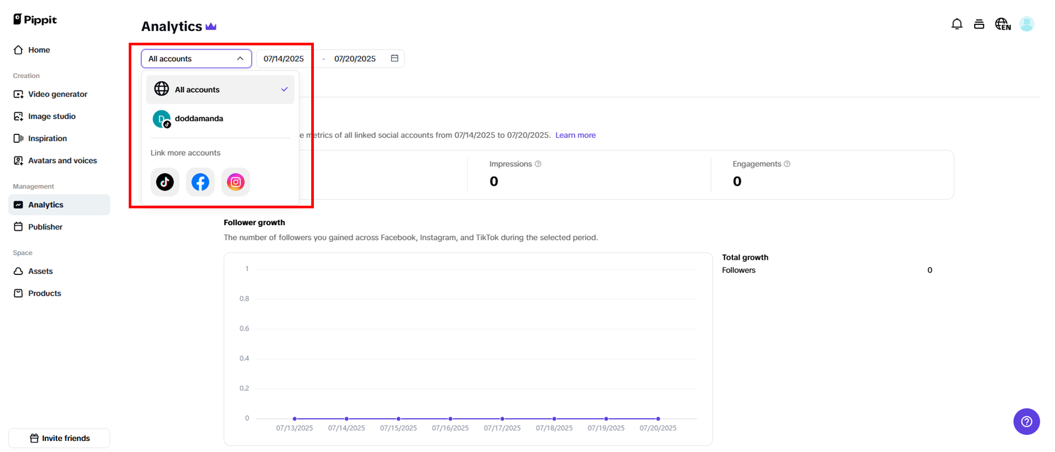Go to Publisher in sidebar

[45, 227]
